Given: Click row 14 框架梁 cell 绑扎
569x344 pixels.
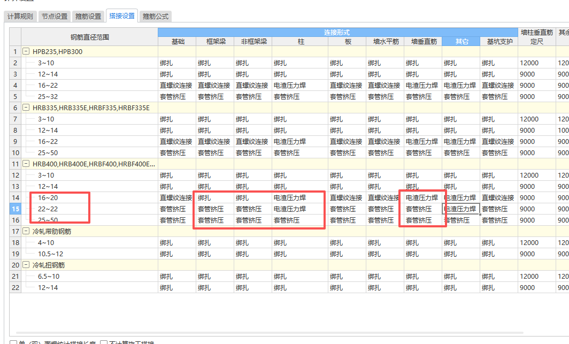Looking at the screenshot, I should 215,198.
